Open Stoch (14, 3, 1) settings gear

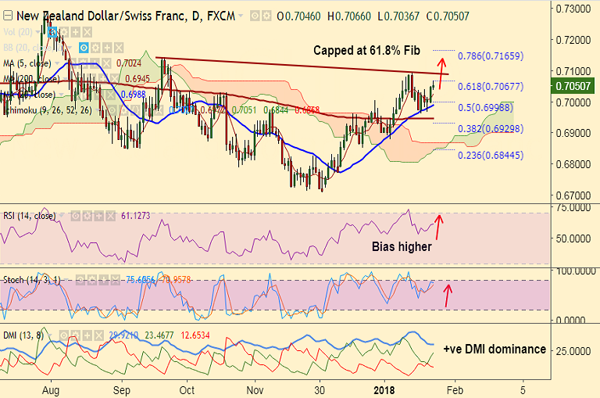(92, 281)
